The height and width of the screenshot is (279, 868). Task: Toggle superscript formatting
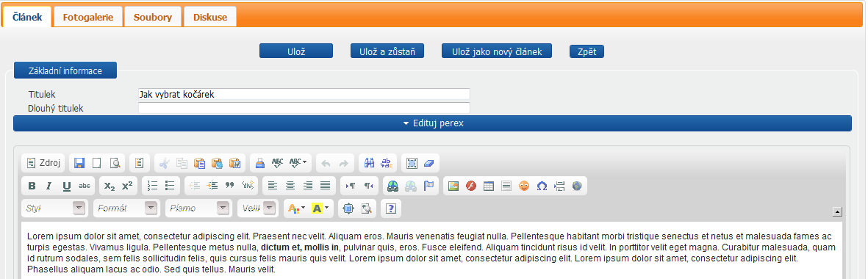pyautogui.click(x=127, y=186)
